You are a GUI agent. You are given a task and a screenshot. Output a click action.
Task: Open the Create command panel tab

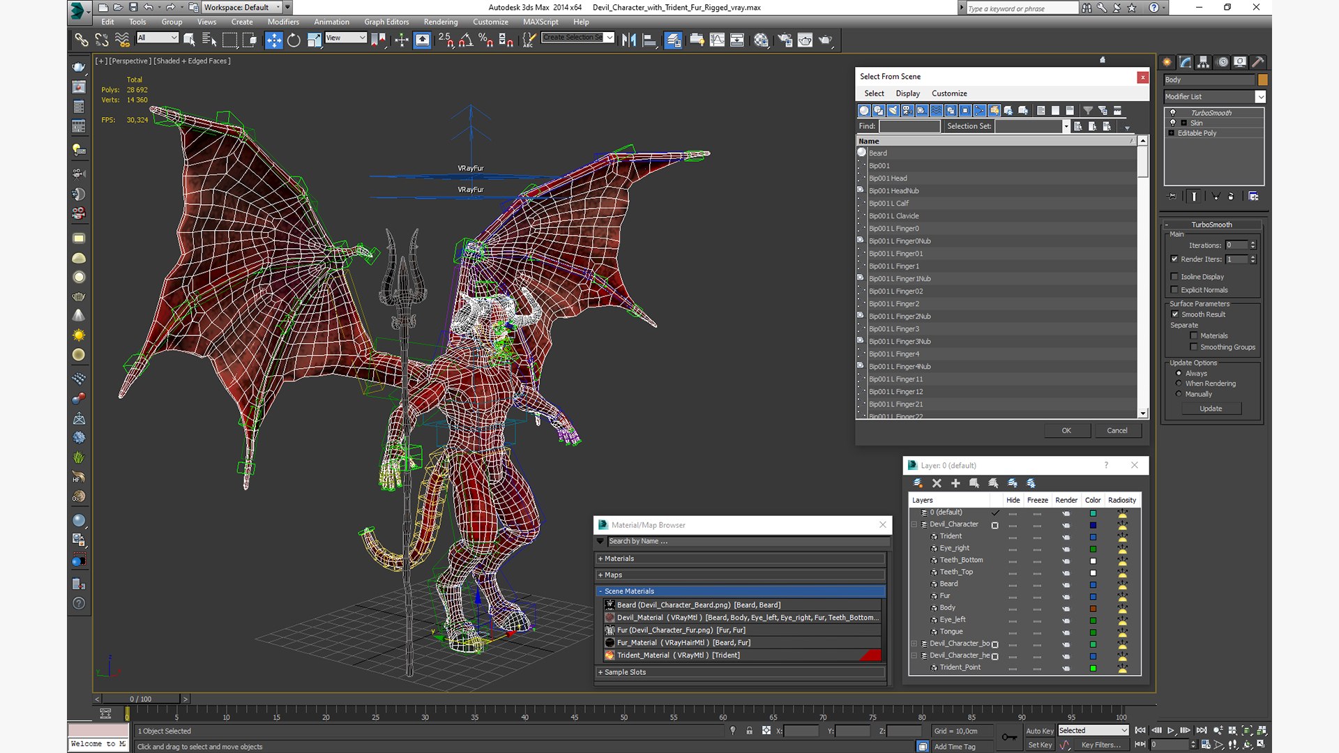tap(1167, 62)
